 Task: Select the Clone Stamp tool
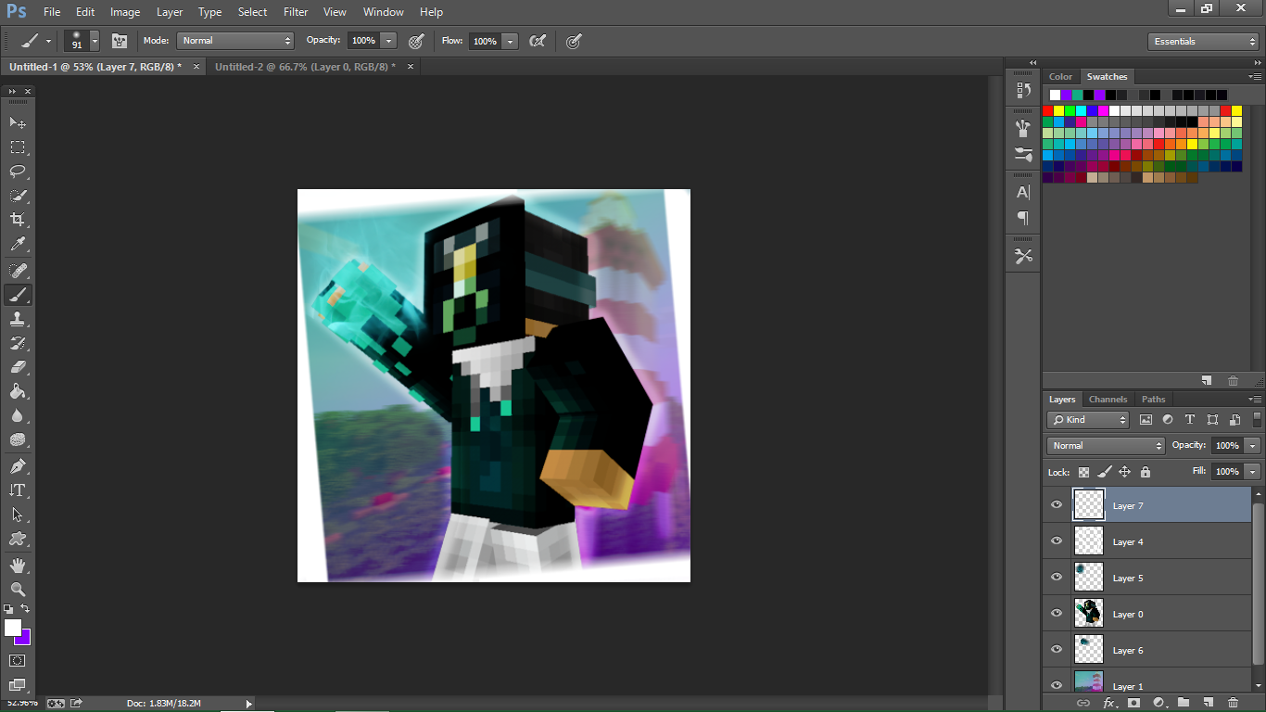click(x=18, y=318)
